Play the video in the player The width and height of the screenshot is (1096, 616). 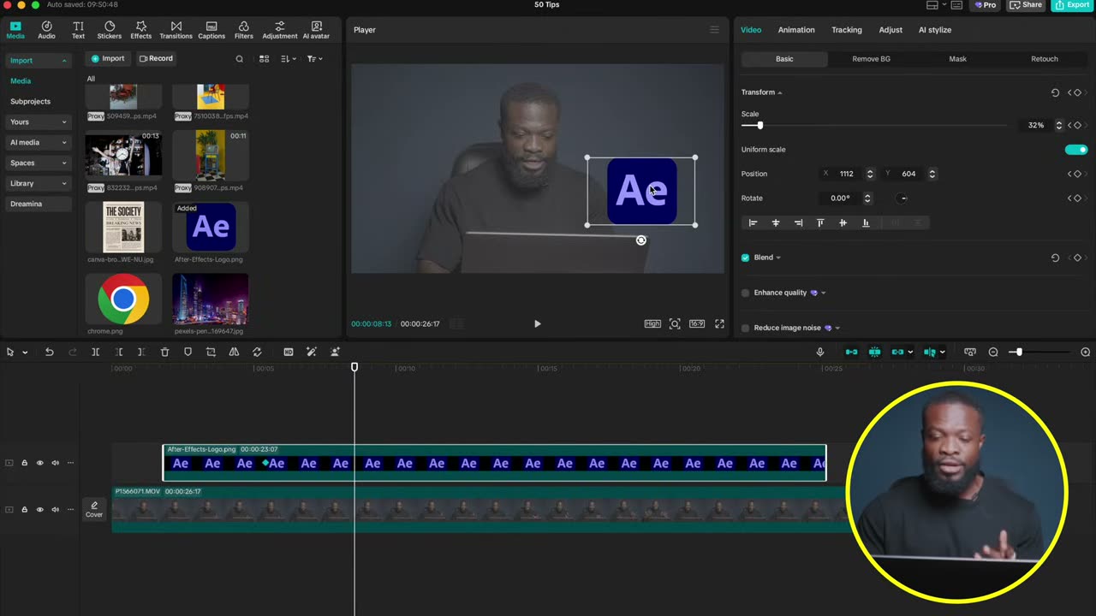tap(537, 323)
